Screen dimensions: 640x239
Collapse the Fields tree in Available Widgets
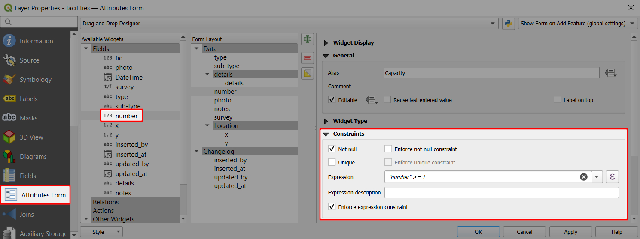tap(86, 49)
